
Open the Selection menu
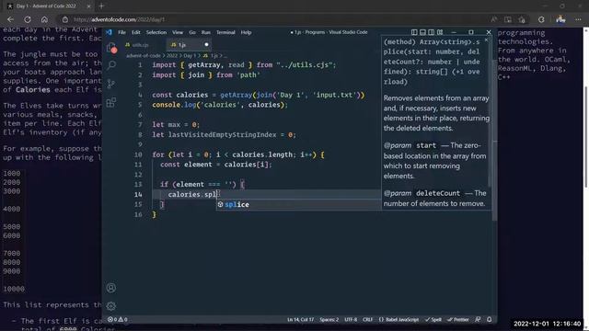(x=156, y=32)
